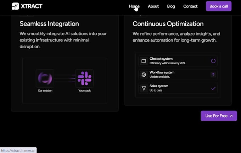Go to the About page
The image size is (241, 153).
coord(153,6)
